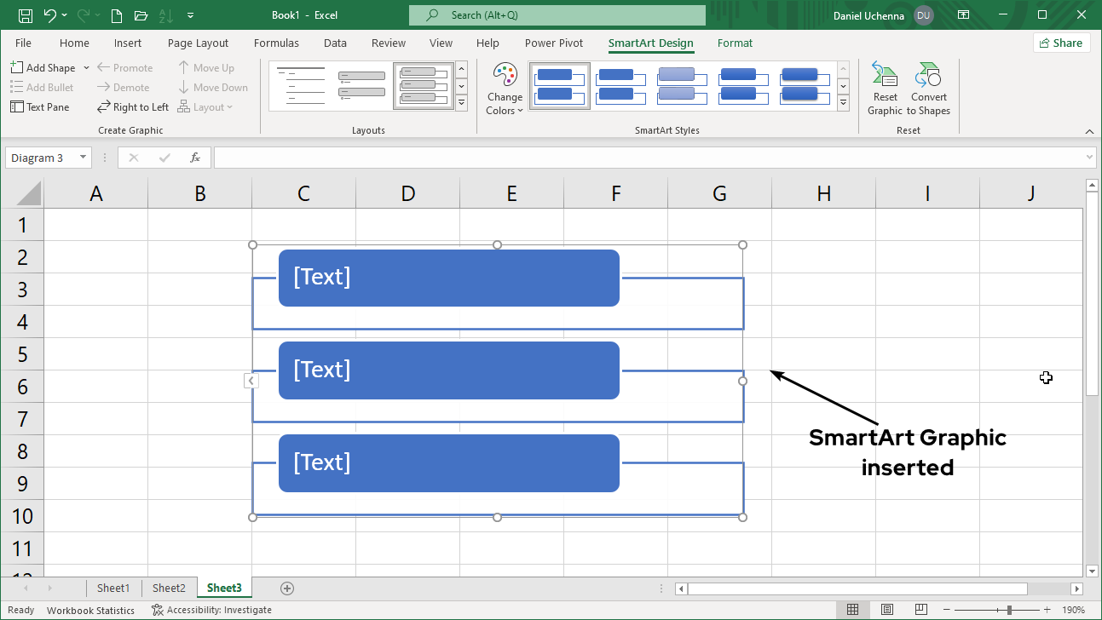Expand the Name Box dropdown arrow

[83, 158]
